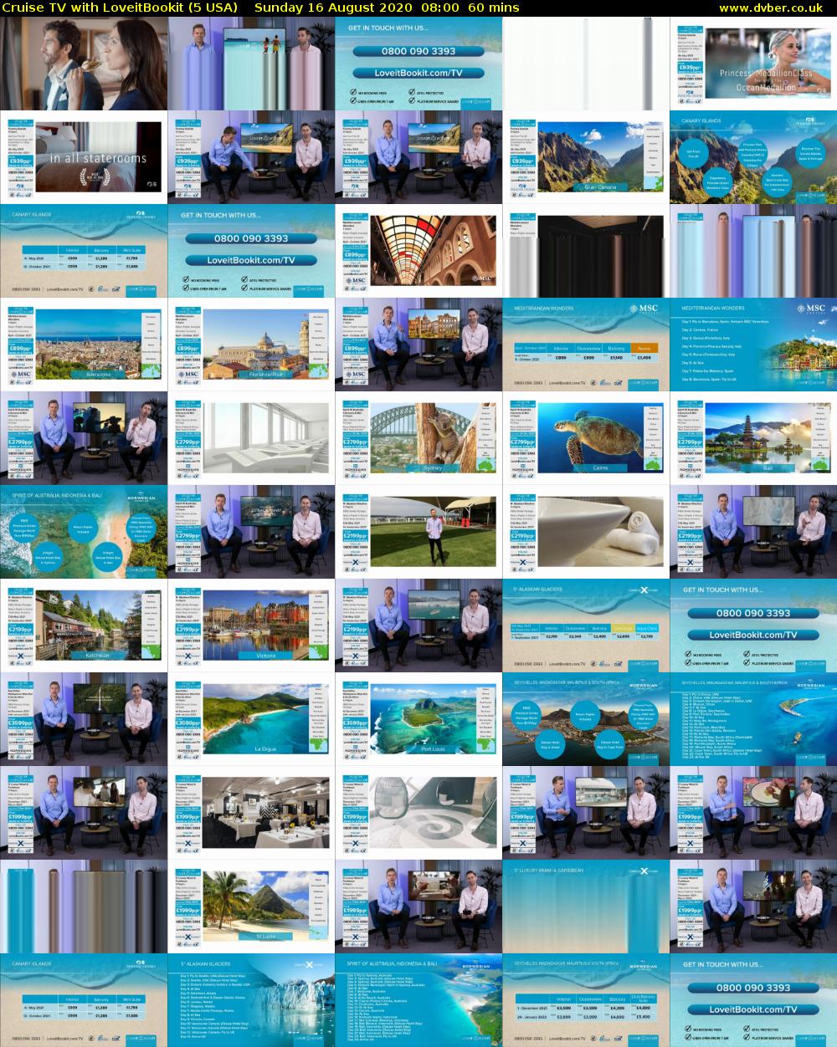Select presenters frame with waterfall on screen
This screenshot has width=837, height=1047.
(84, 719)
